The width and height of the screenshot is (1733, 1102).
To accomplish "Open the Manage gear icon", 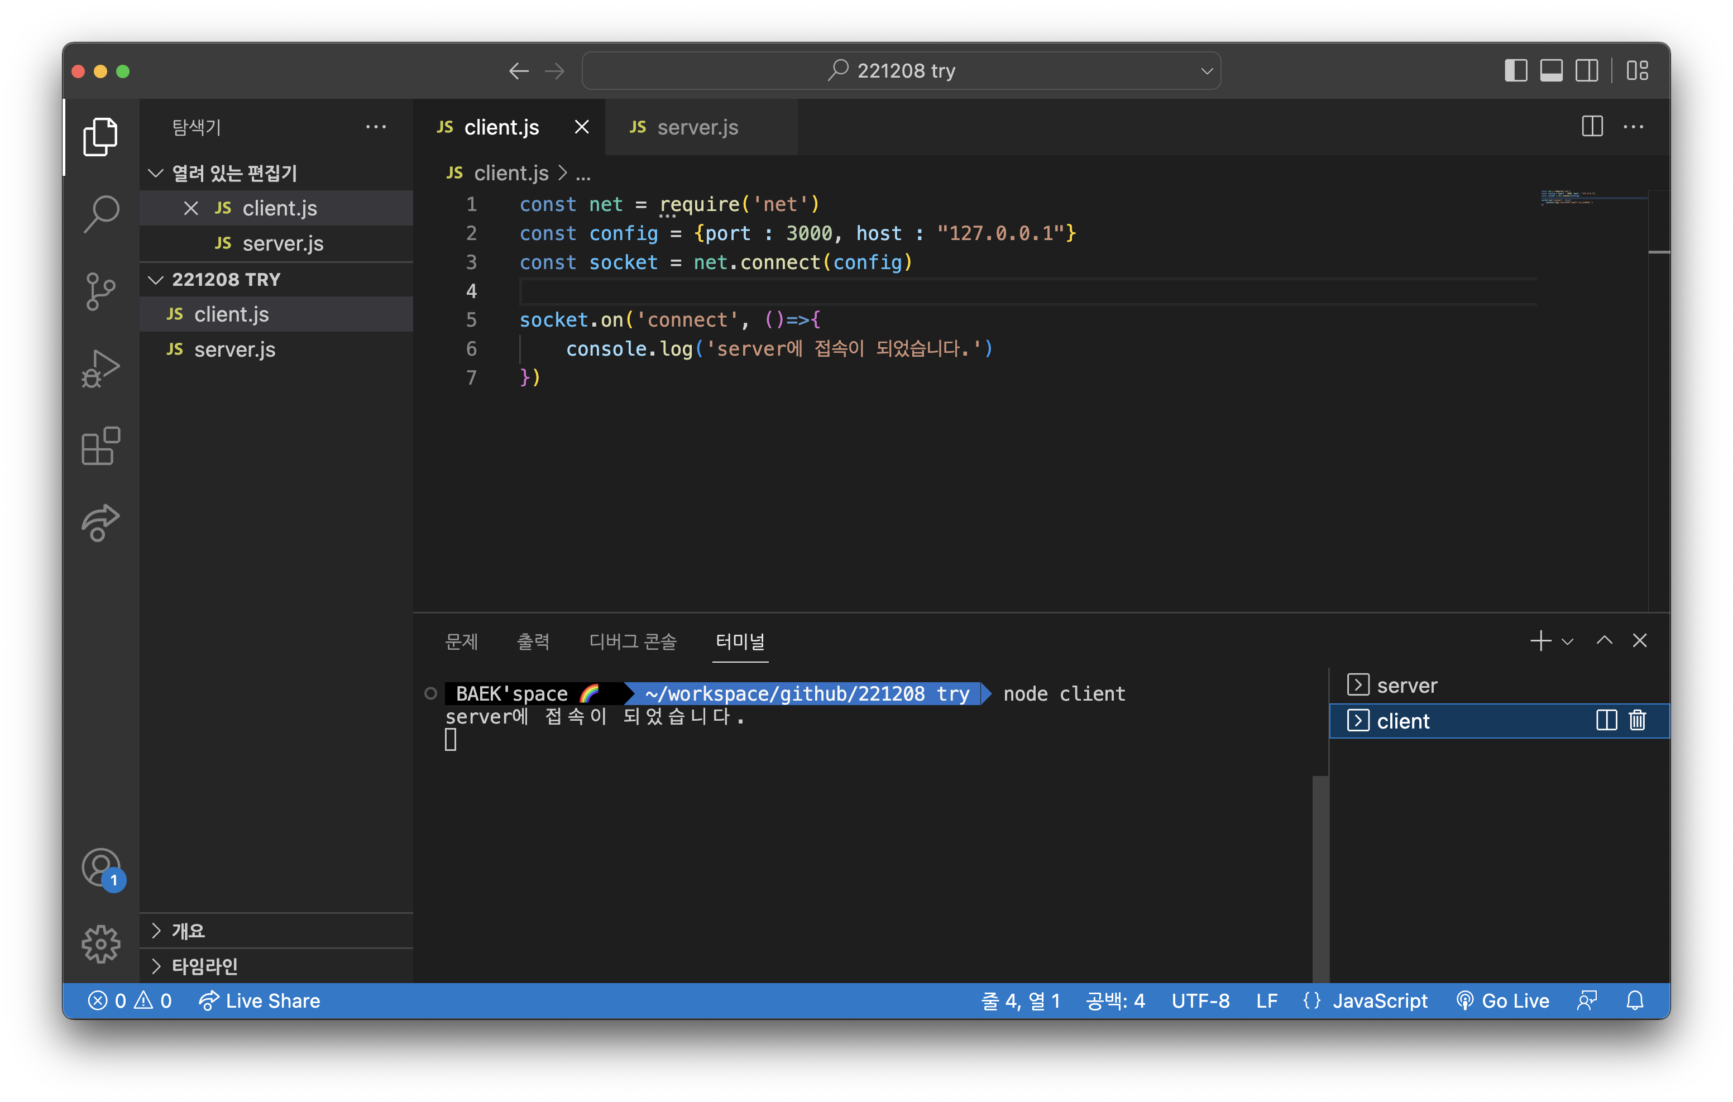I will [100, 943].
